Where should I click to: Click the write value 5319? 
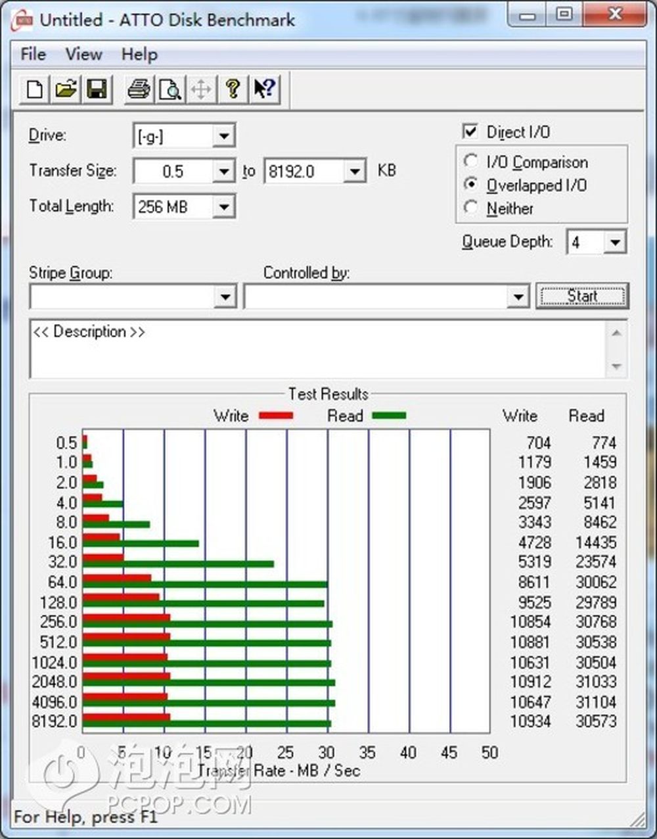pyautogui.click(x=534, y=562)
